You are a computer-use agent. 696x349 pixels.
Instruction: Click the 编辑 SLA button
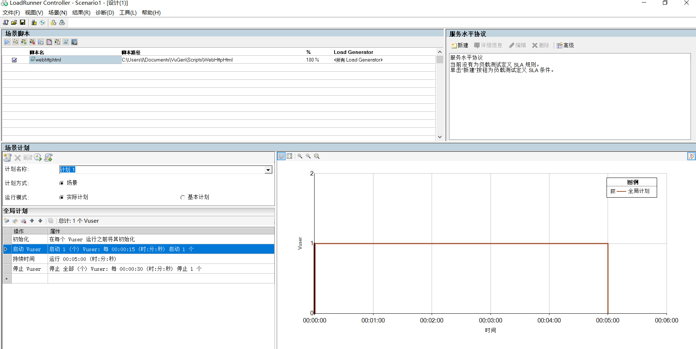517,45
